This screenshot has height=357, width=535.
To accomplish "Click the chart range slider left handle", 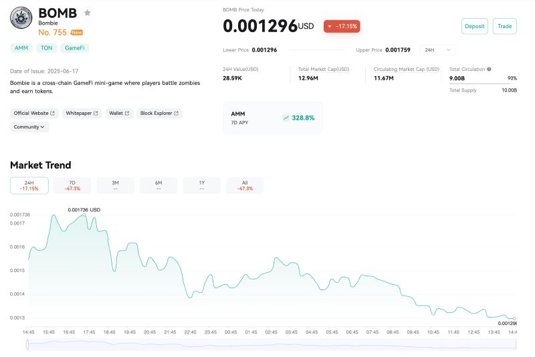I will (x=27, y=344).
